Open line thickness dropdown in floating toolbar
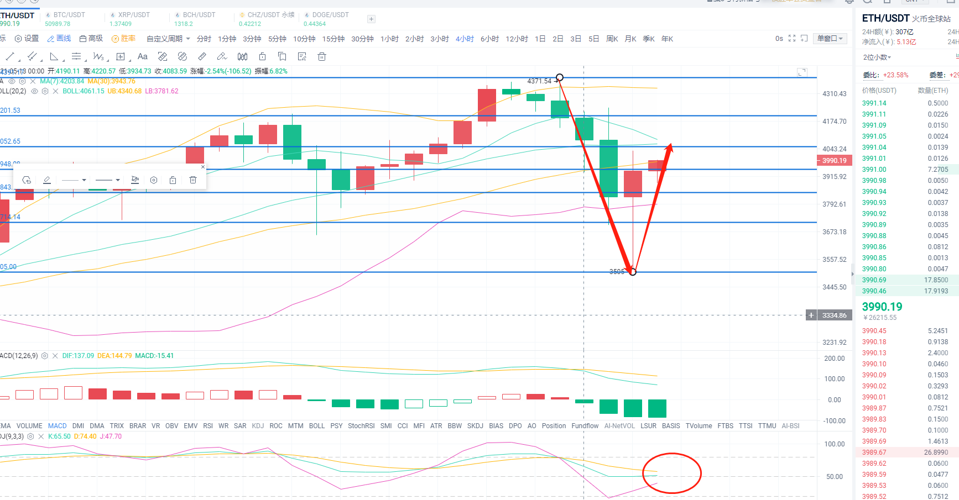The image size is (959, 500). pyautogui.click(x=74, y=180)
